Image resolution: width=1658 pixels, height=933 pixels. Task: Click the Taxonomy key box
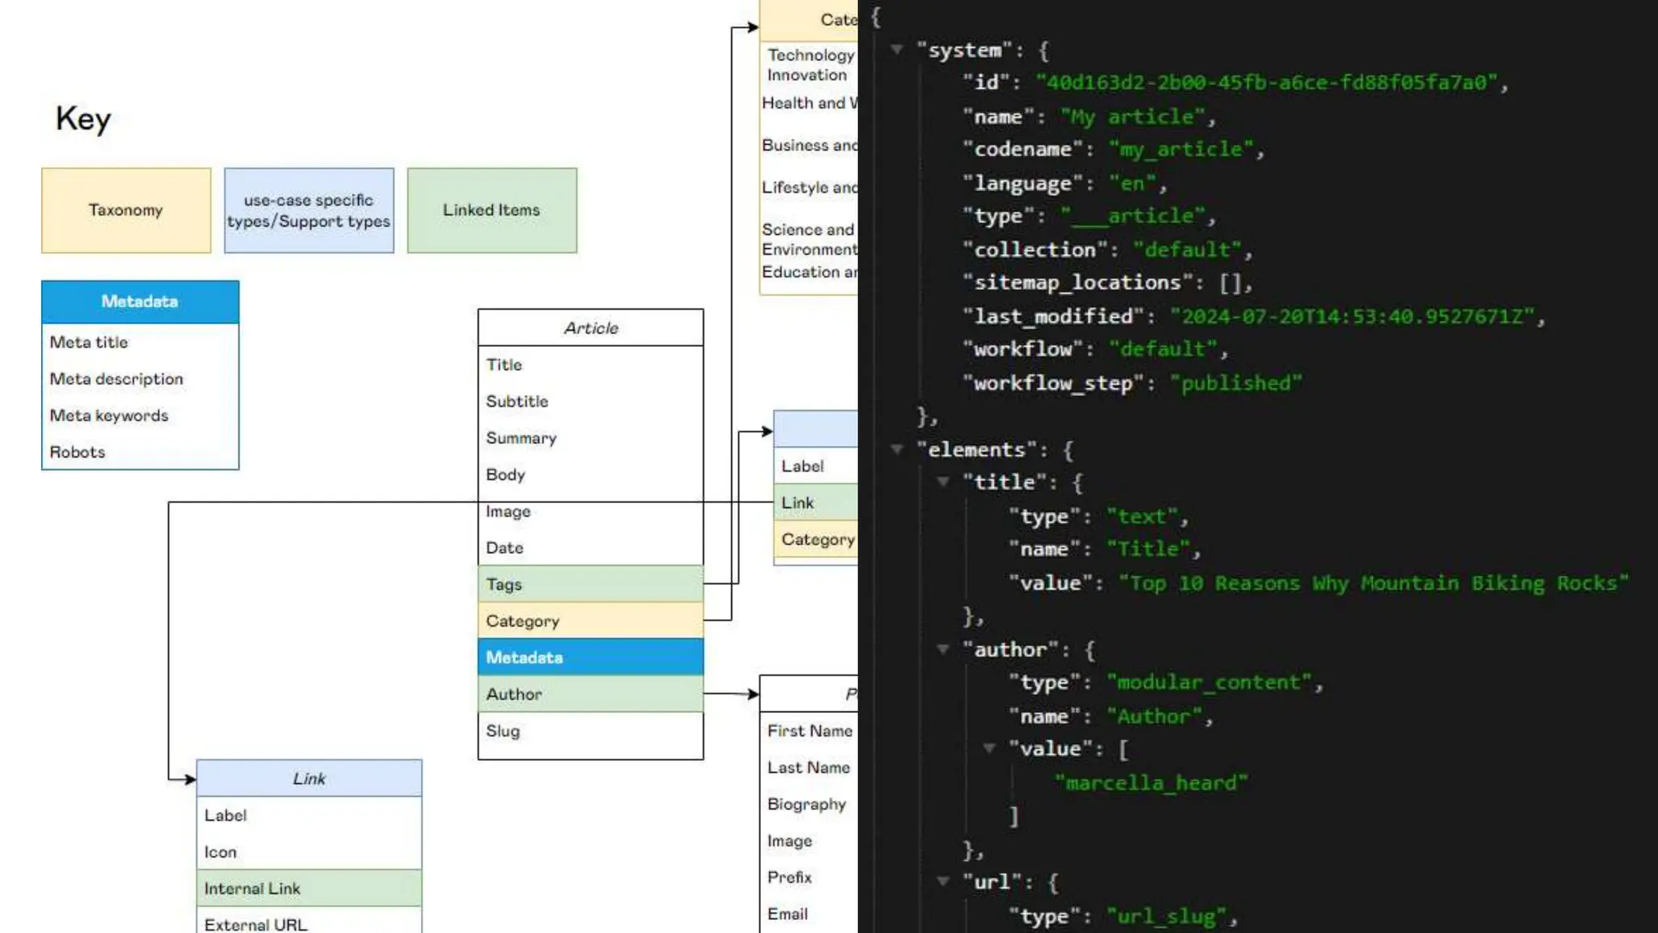pyautogui.click(x=126, y=211)
